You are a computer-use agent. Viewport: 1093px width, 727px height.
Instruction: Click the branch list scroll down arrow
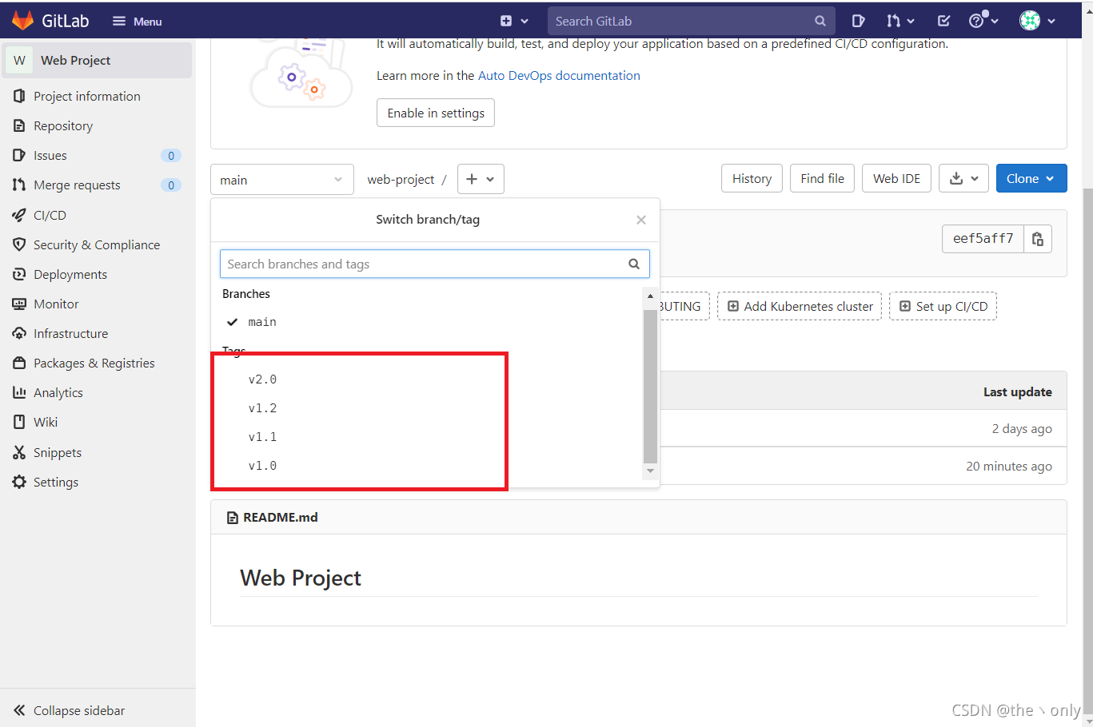pyautogui.click(x=650, y=471)
